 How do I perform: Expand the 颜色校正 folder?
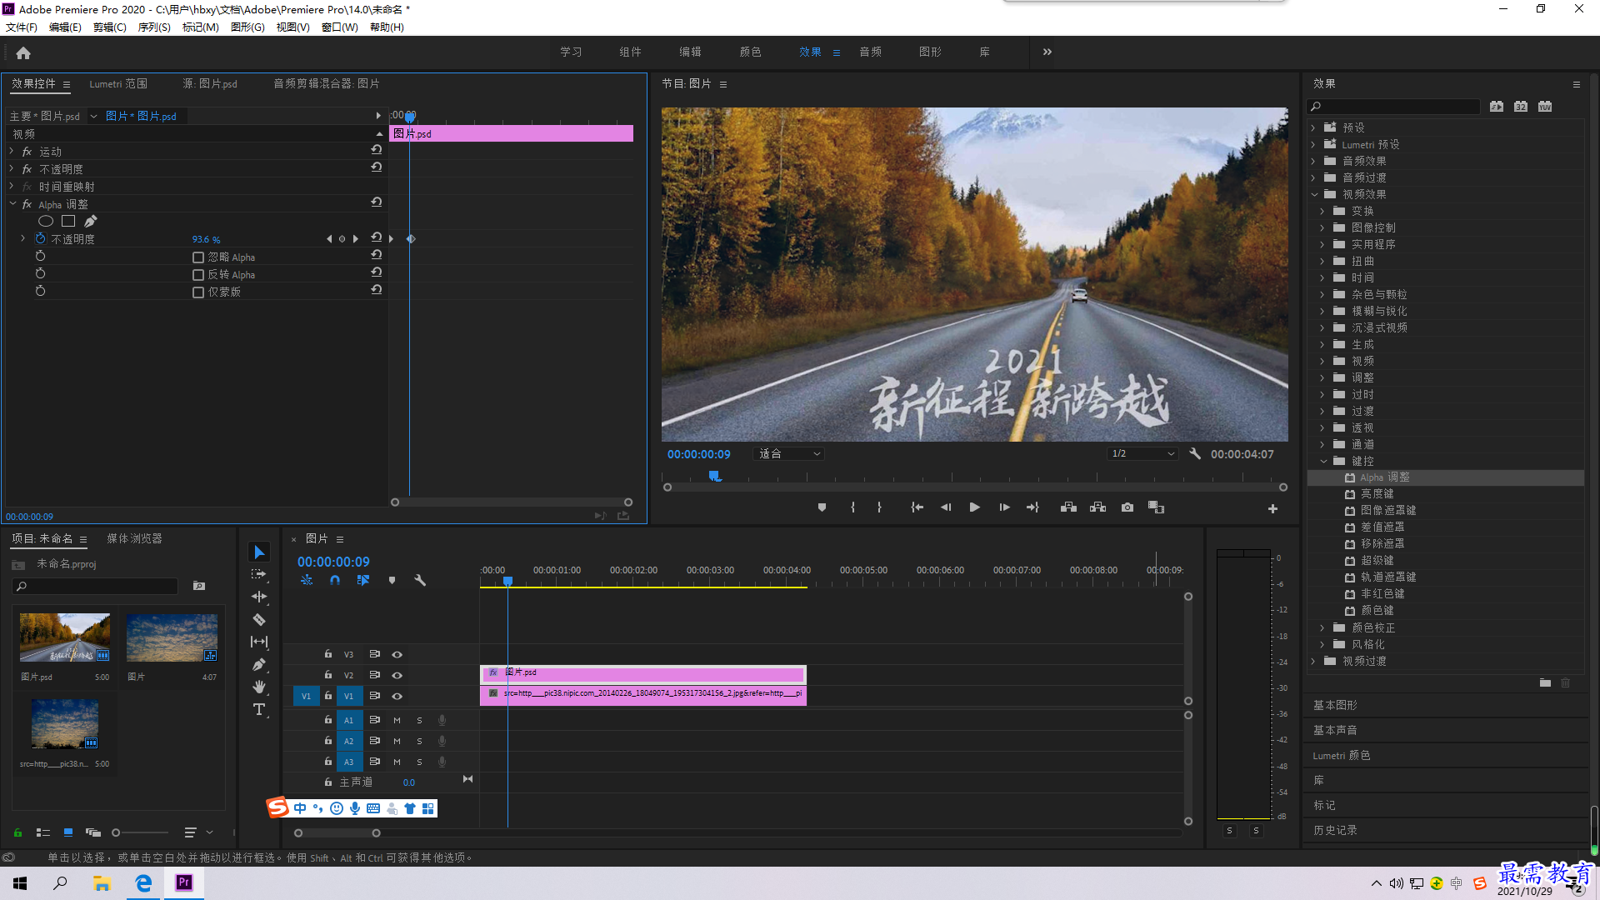(x=1322, y=627)
